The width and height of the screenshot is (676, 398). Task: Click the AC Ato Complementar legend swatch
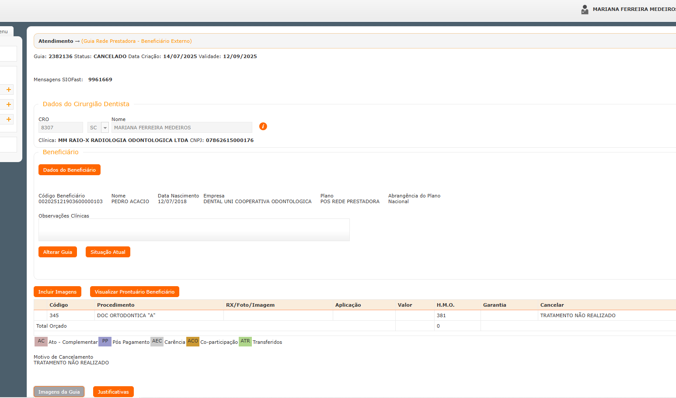click(x=41, y=341)
